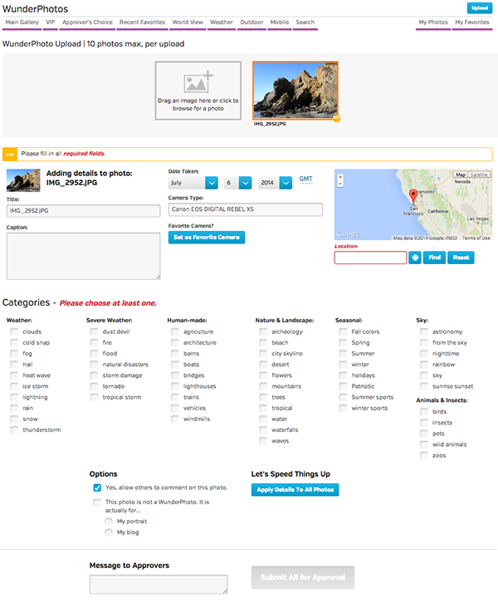Check the wild animals category
The height and width of the screenshot is (603, 498).
point(424,444)
